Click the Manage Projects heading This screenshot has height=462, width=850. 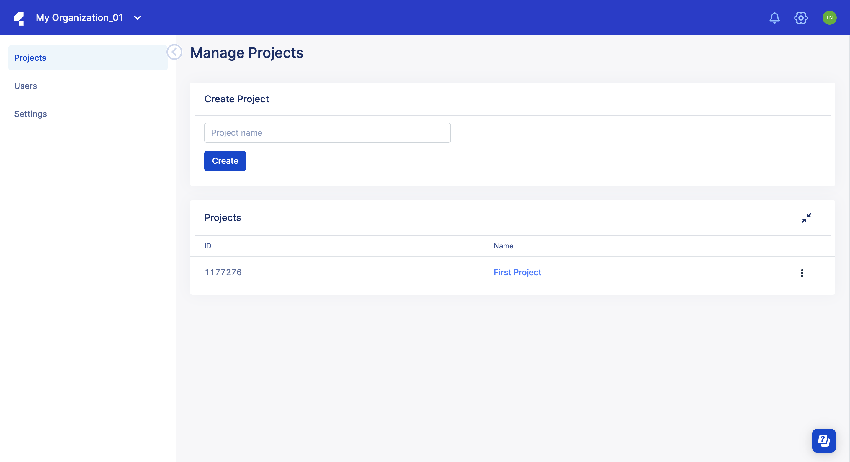tap(247, 53)
